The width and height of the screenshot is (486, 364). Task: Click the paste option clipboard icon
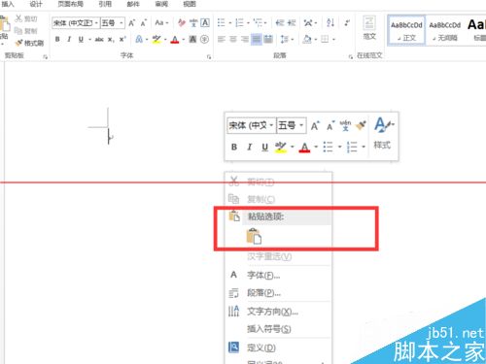click(x=254, y=236)
